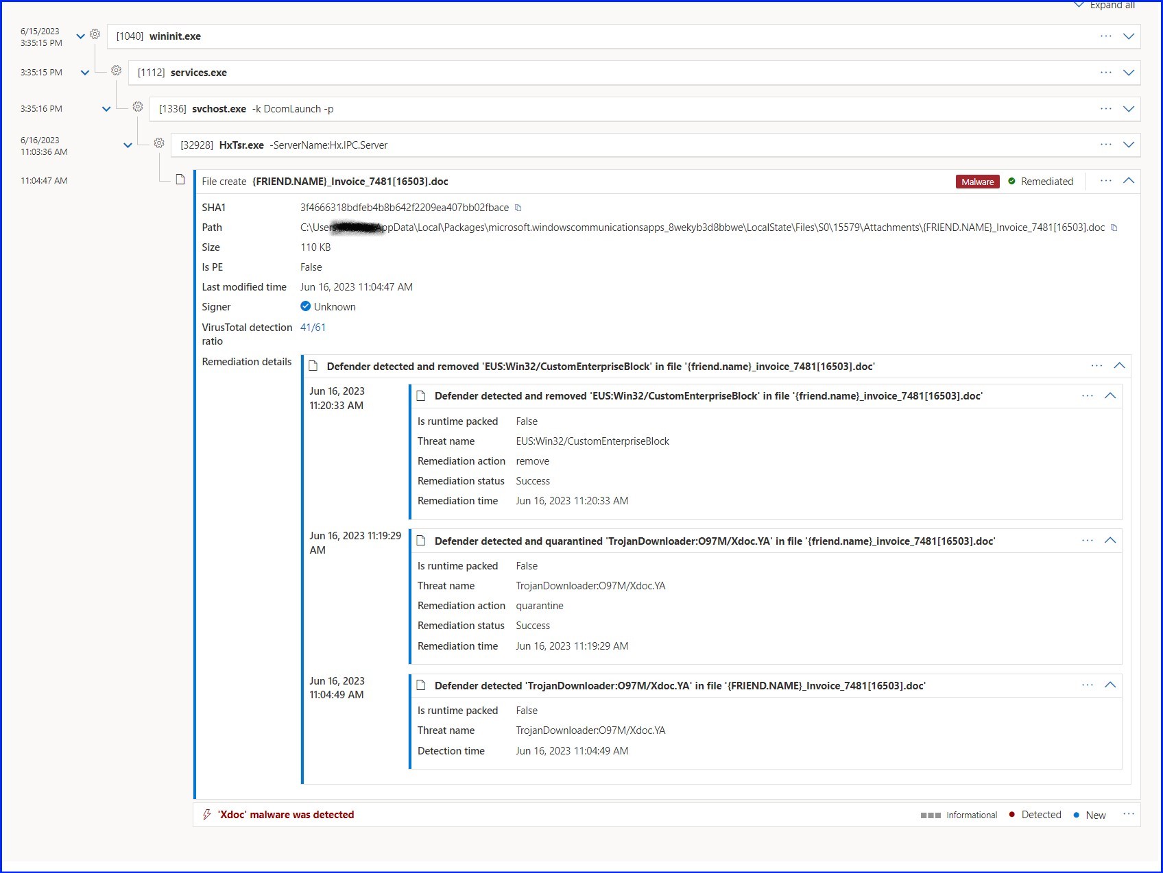1163x873 pixels.
Task: Collapse the File create details panel
Action: [1129, 181]
